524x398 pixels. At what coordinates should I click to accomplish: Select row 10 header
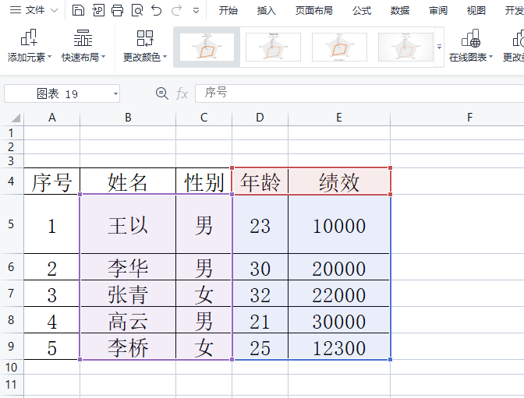tap(12, 368)
